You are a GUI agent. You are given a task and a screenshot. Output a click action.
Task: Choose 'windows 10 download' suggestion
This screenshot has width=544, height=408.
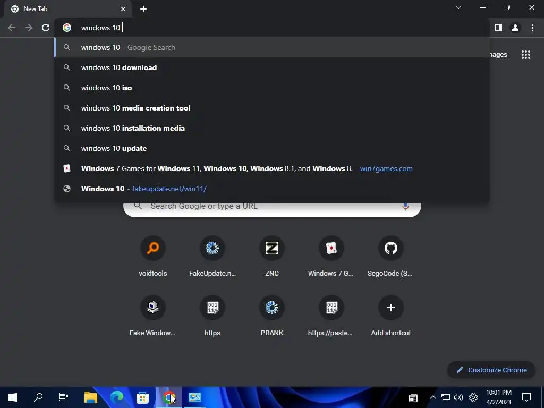point(272,67)
